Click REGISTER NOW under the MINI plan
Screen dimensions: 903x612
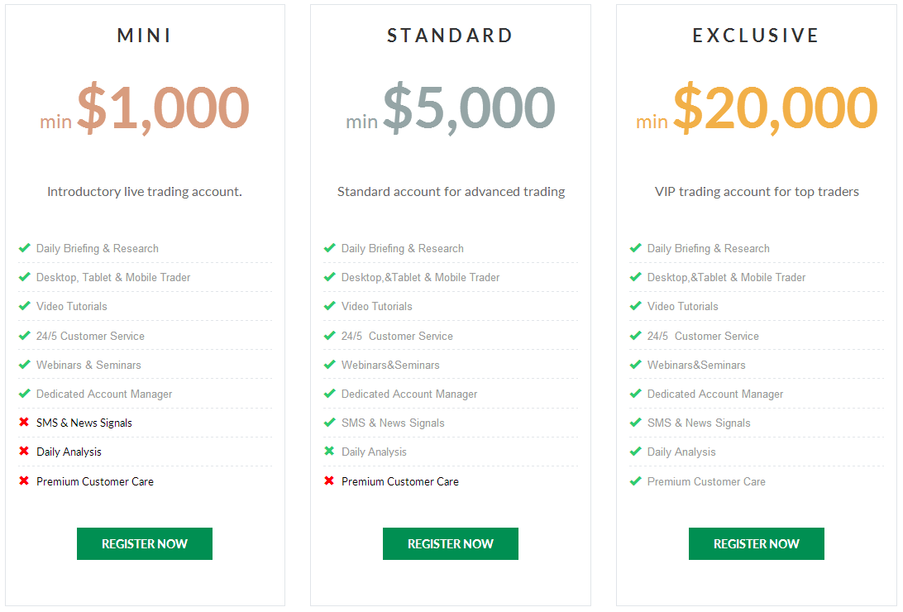point(144,543)
